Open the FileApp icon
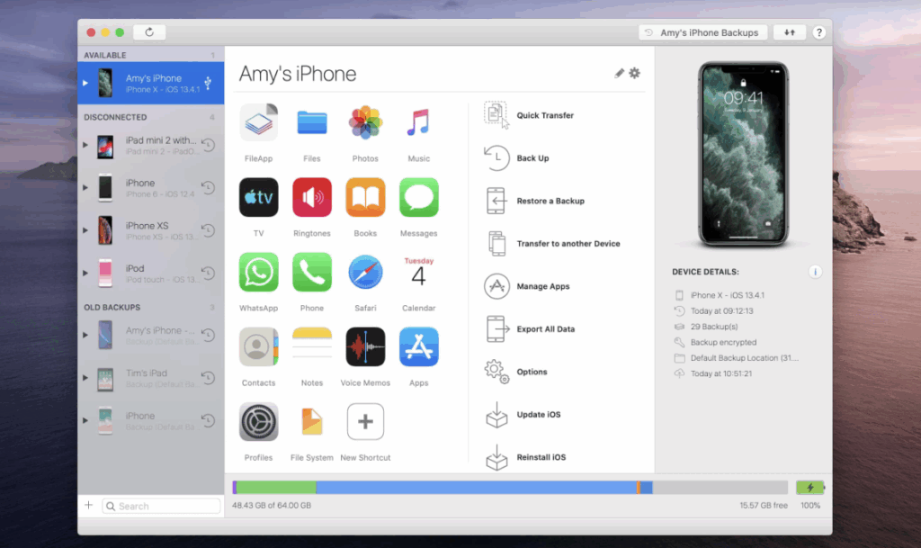 tap(258, 122)
